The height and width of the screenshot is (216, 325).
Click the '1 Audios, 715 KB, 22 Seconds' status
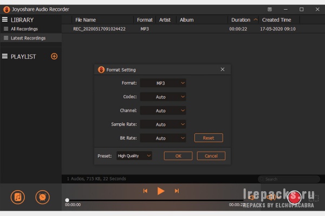coord(96,179)
